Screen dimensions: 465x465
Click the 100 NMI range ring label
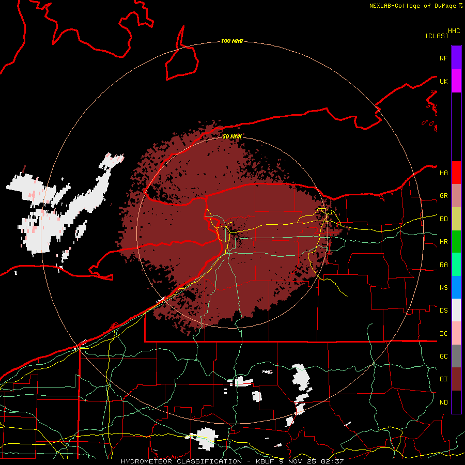point(232,41)
